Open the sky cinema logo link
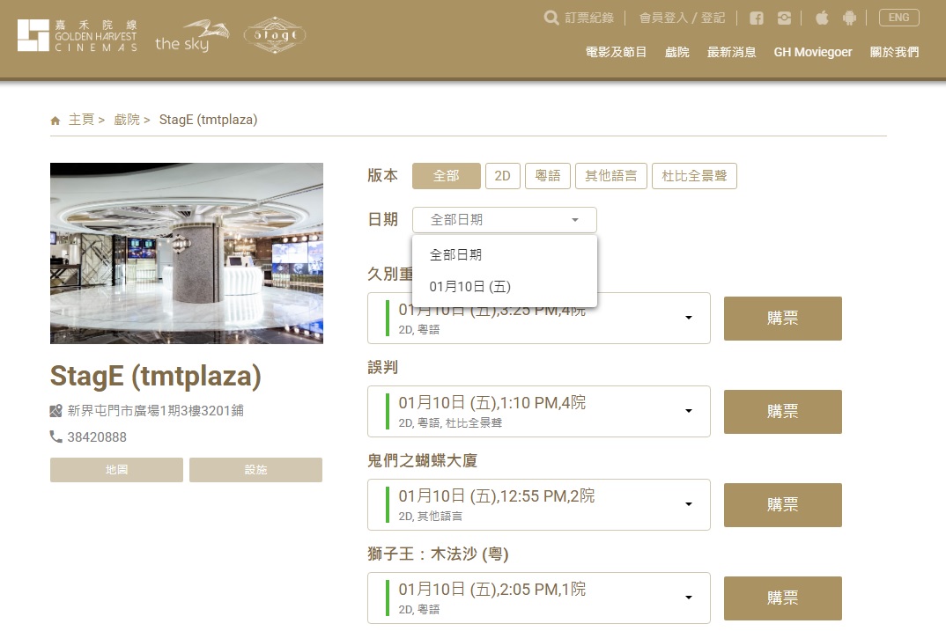 192,36
